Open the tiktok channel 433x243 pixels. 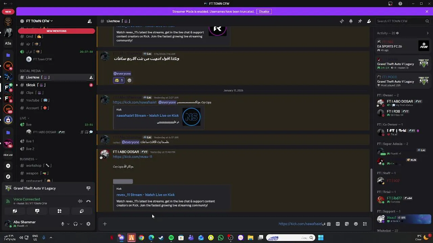(56, 85)
